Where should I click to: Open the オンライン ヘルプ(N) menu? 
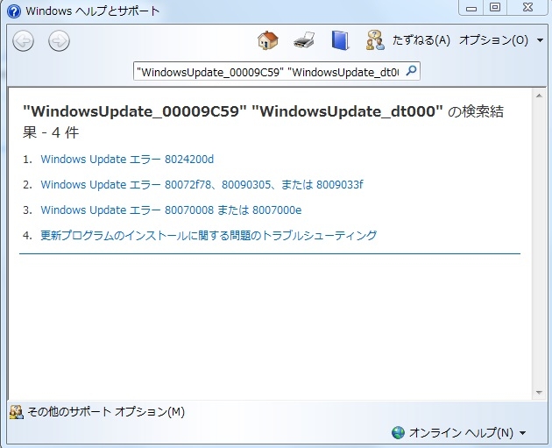click(x=461, y=432)
